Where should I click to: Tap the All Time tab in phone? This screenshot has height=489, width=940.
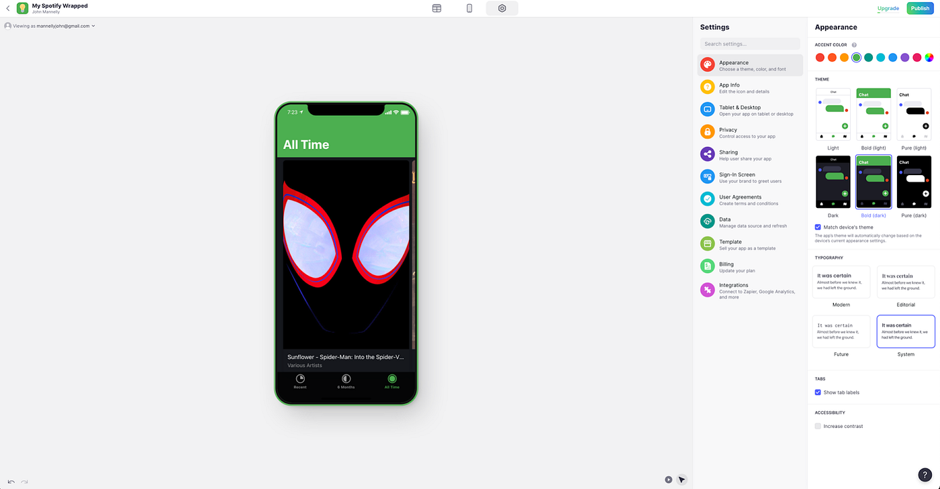click(392, 382)
